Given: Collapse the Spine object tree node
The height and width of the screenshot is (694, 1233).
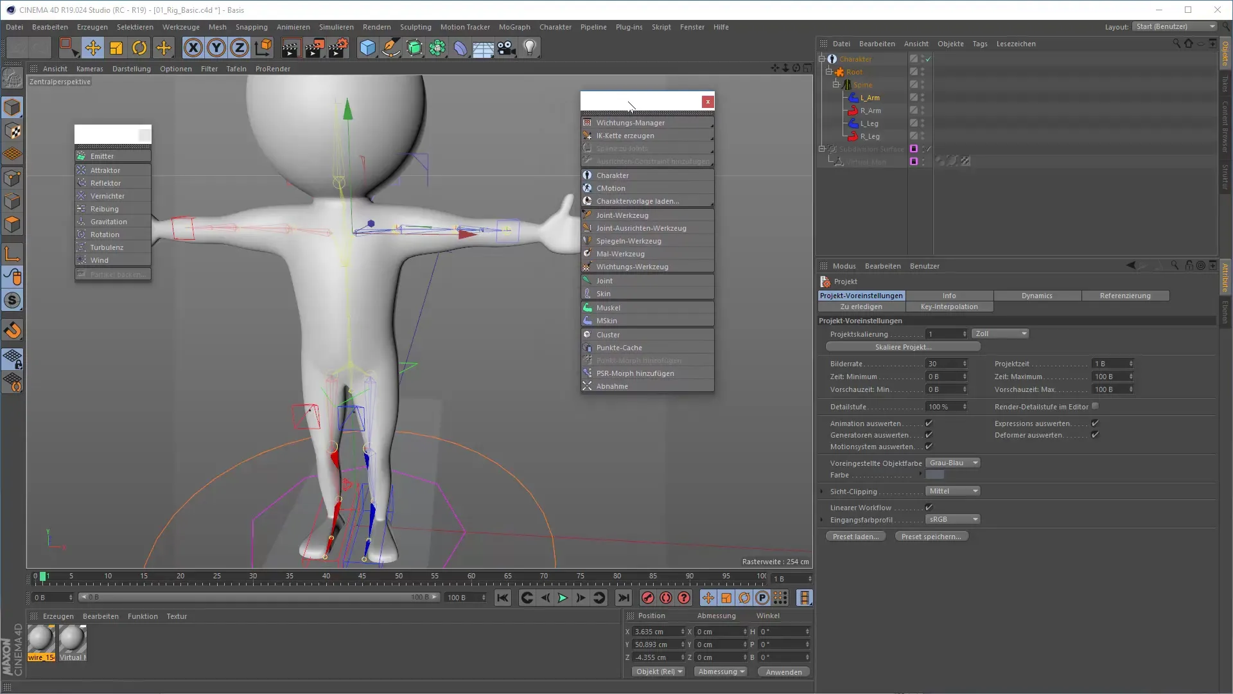Looking at the screenshot, I should point(836,84).
